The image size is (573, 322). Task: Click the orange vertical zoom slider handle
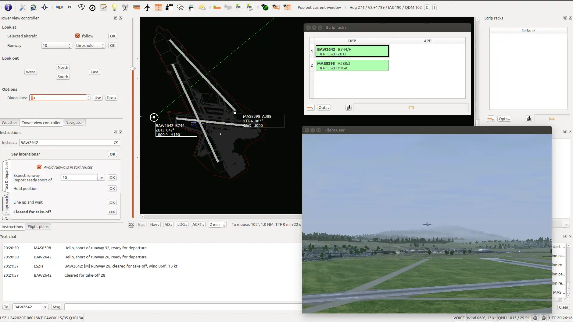tap(133, 68)
